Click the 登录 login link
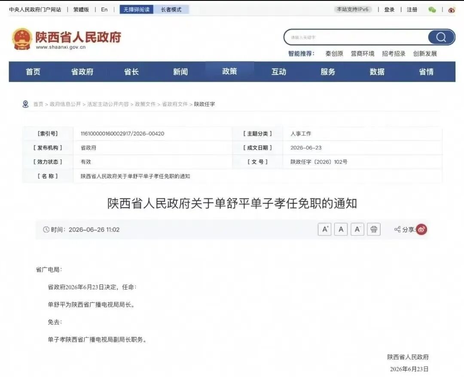 tap(389, 9)
